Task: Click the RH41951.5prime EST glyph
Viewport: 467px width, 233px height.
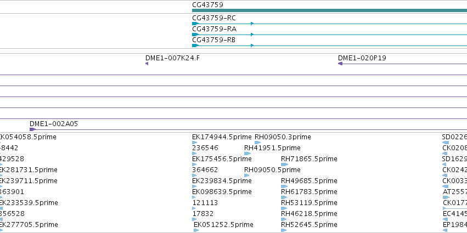Action: click(247, 154)
